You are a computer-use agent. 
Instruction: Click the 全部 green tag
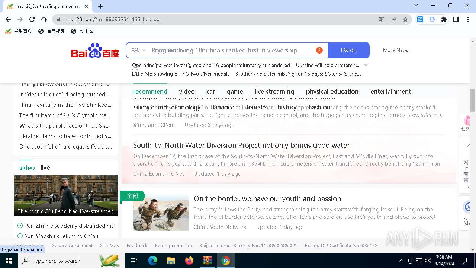132,196
